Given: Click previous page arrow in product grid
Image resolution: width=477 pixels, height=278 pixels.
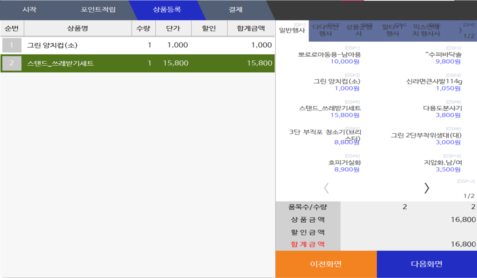Looking at the screenshot, I should click(x=327, y=188).
